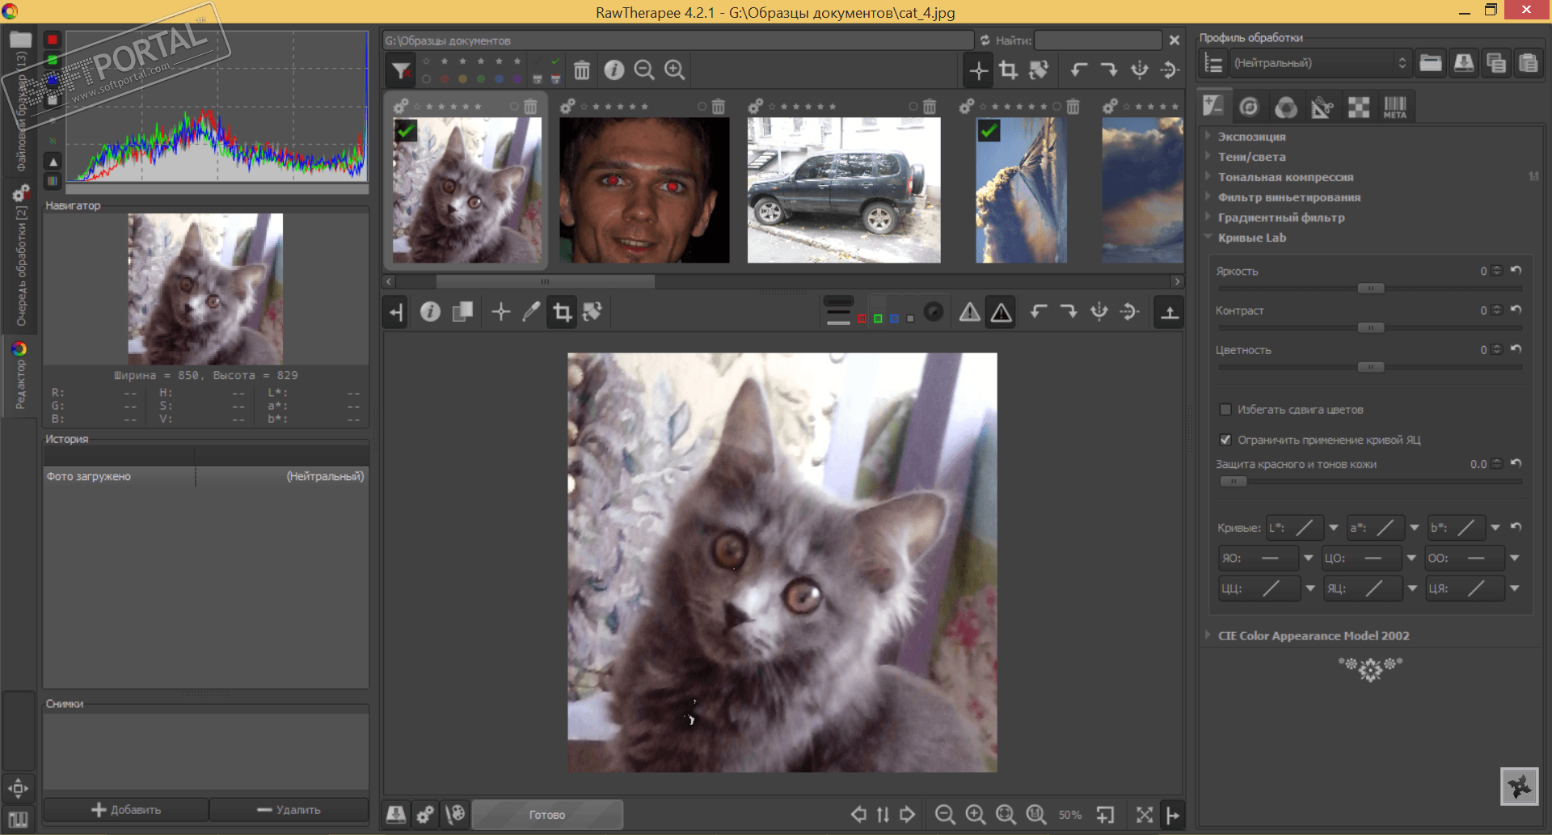Screen dimensions: 1552x835
Task: Click the white balance picker tool
Action: 531,312
